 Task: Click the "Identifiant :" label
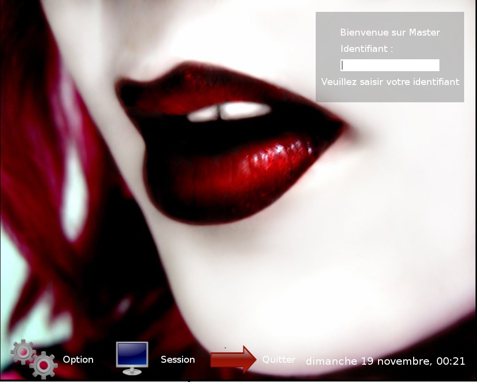tap(367, 48)
